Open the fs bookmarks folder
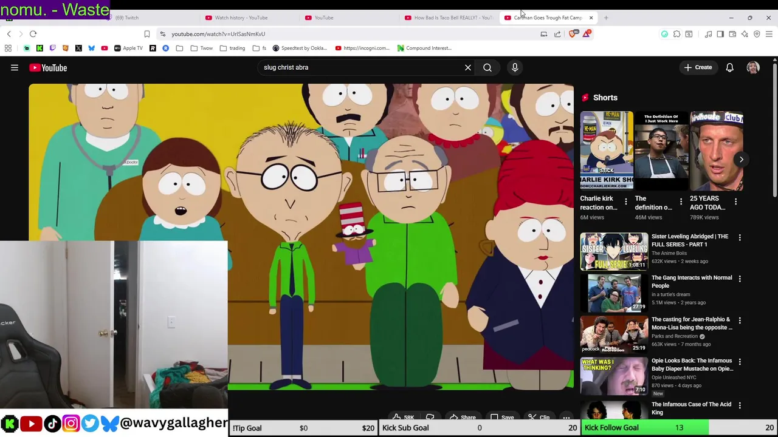Image resolution: width=778 pixels, height=437 pixels. (260, 48)
